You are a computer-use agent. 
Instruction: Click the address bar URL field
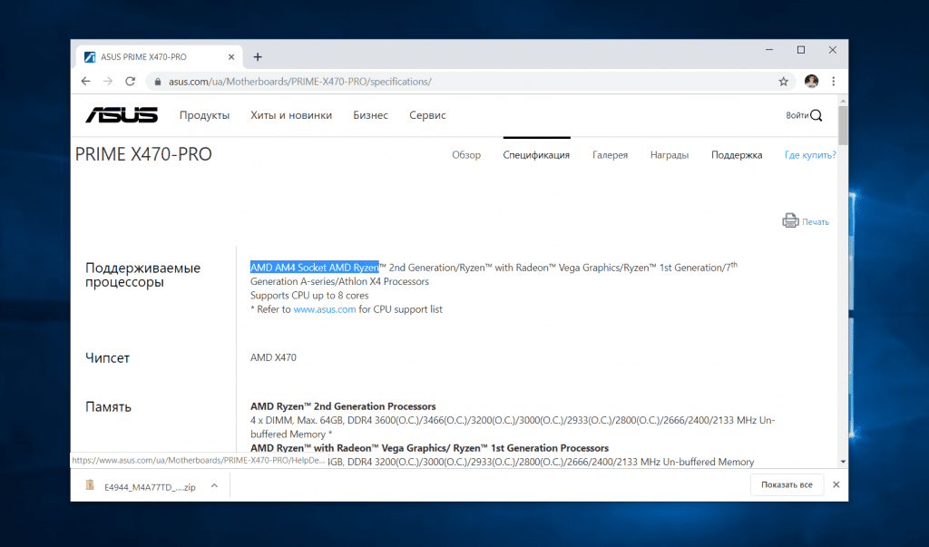(x=454, y=81)
